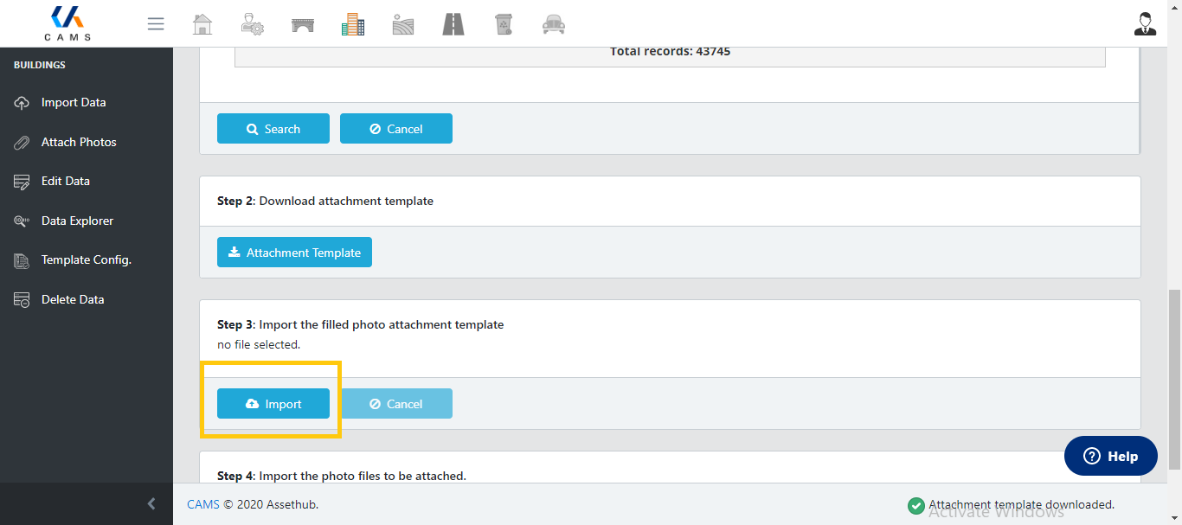The height and width of the screenshot is (525, 1182).
Task: Open the vehicle fleet car icon
Action: tap(554, 24)
